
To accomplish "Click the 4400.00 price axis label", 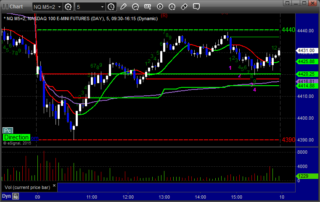I will (x=306, y=118).
